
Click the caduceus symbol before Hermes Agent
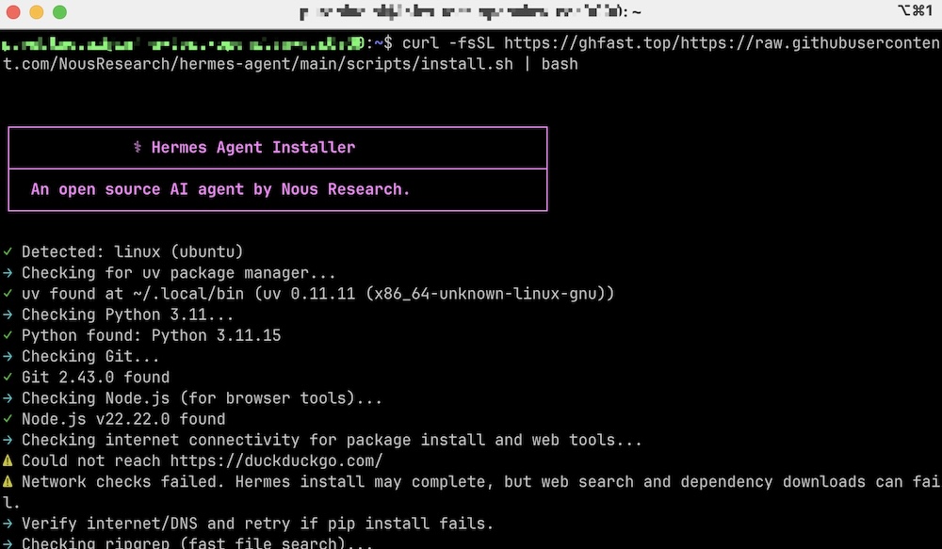pyautogui.click(x=138, y=147)
